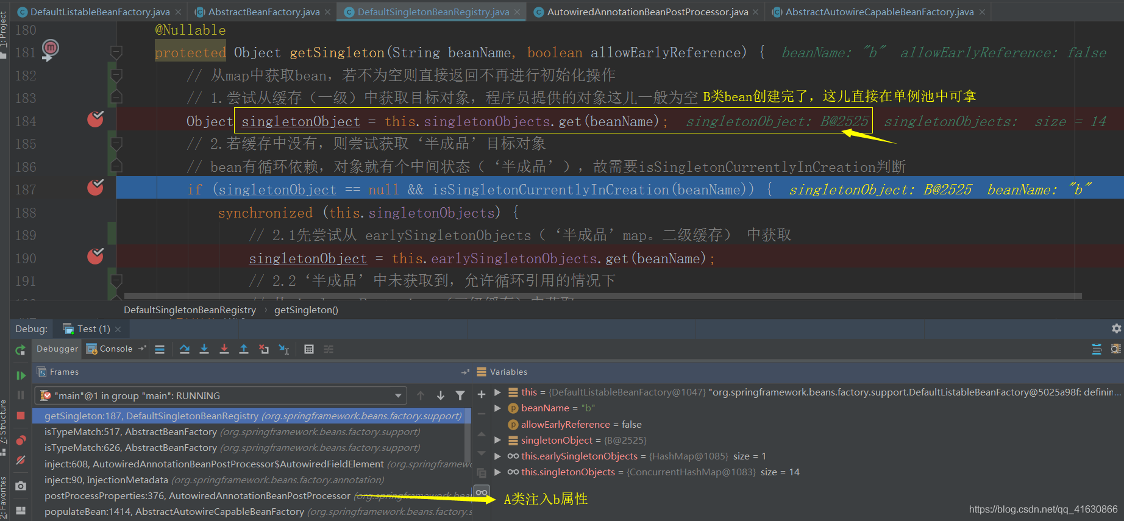Click DefaultSingletonBeanRegistry breadcrumb
Image resolution: width=1124 pixels, height=521 pixels.
tap(190, 310)
